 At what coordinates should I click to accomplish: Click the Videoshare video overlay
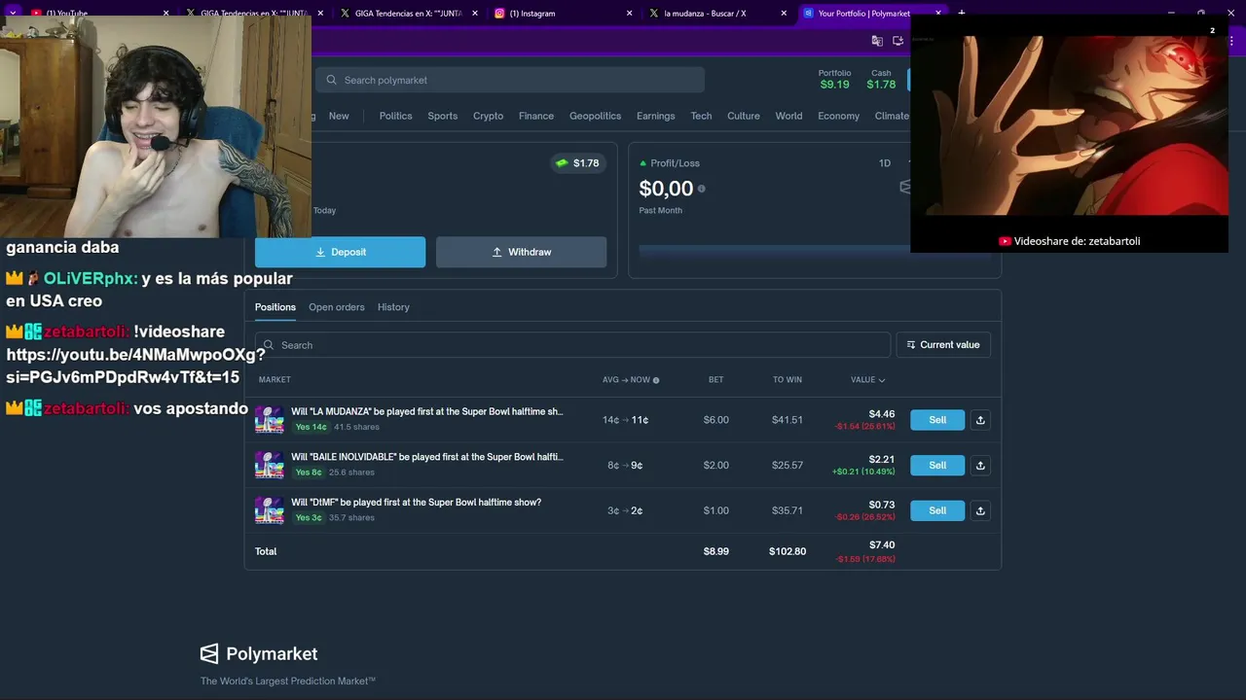[1069, 134]
